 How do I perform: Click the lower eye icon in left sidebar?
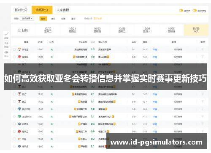(x=6, y=52)
